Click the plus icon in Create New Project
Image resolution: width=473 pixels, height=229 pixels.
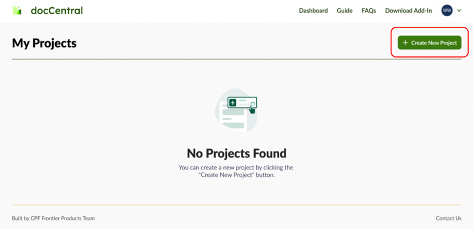(x=405, y=43)
